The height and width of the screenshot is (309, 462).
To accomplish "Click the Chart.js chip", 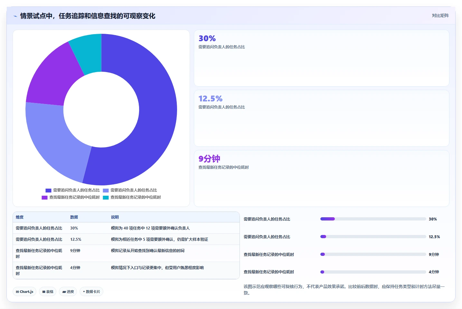I will point(24,292).
